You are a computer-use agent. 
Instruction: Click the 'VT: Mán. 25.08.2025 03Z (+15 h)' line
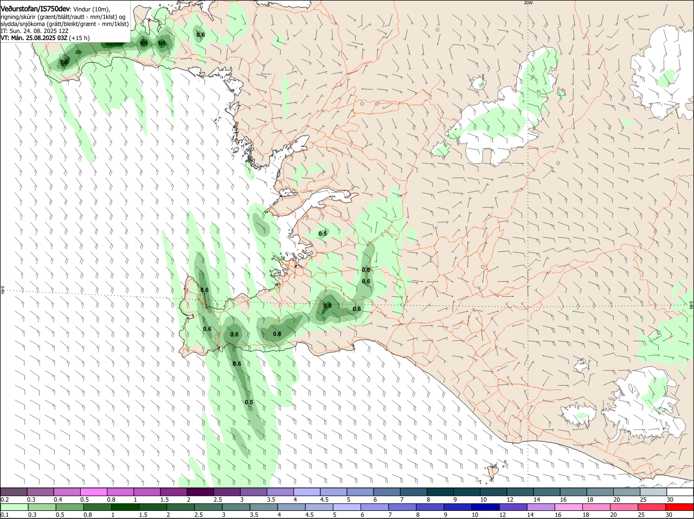tap(45, 38)
